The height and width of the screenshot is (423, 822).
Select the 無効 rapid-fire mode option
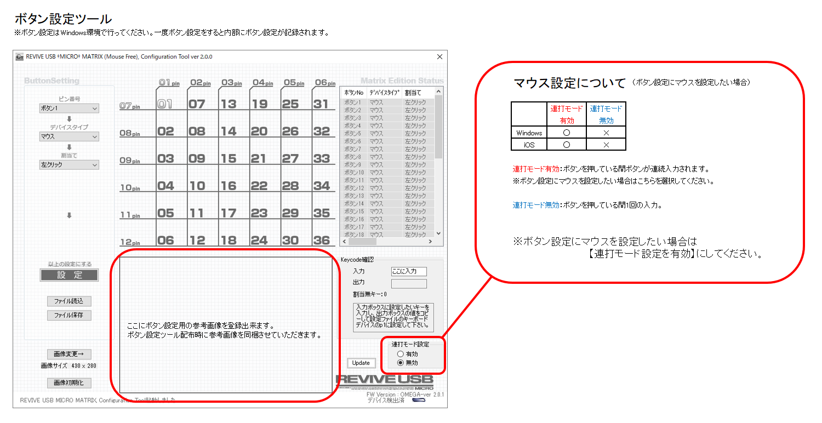(x=399, y=361)
